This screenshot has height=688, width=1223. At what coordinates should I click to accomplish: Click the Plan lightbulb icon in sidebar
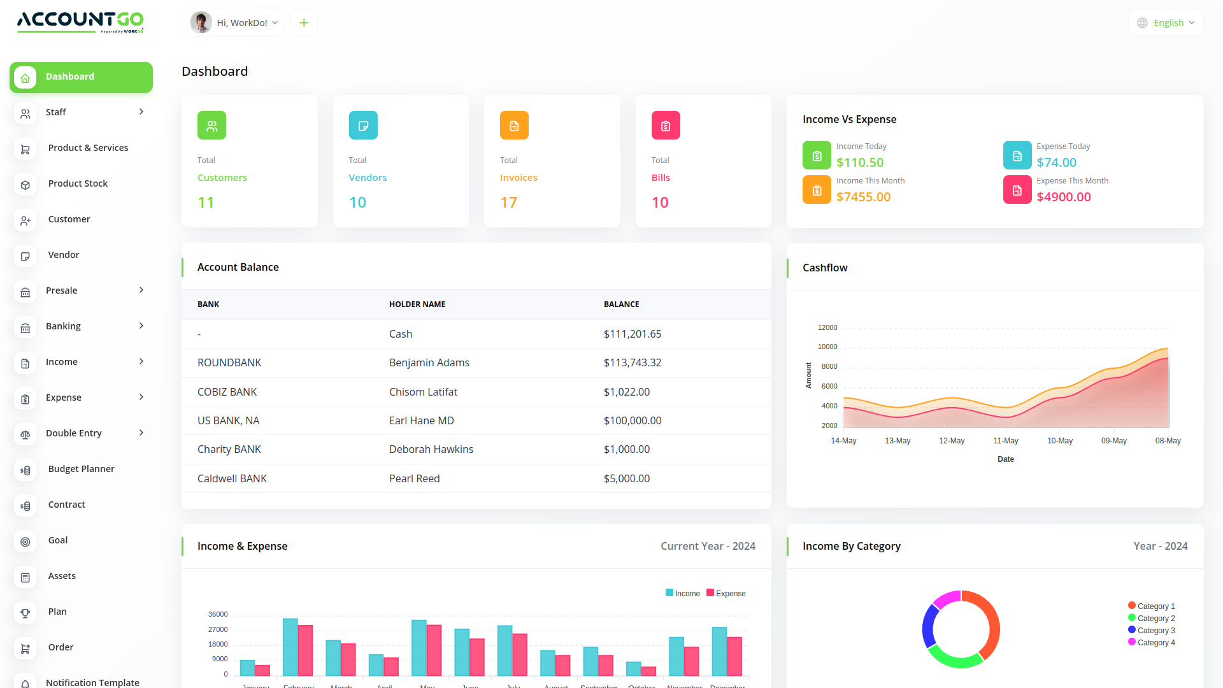(25, 613)
